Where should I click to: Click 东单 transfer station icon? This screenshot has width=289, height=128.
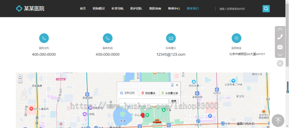tap(223, 123)
